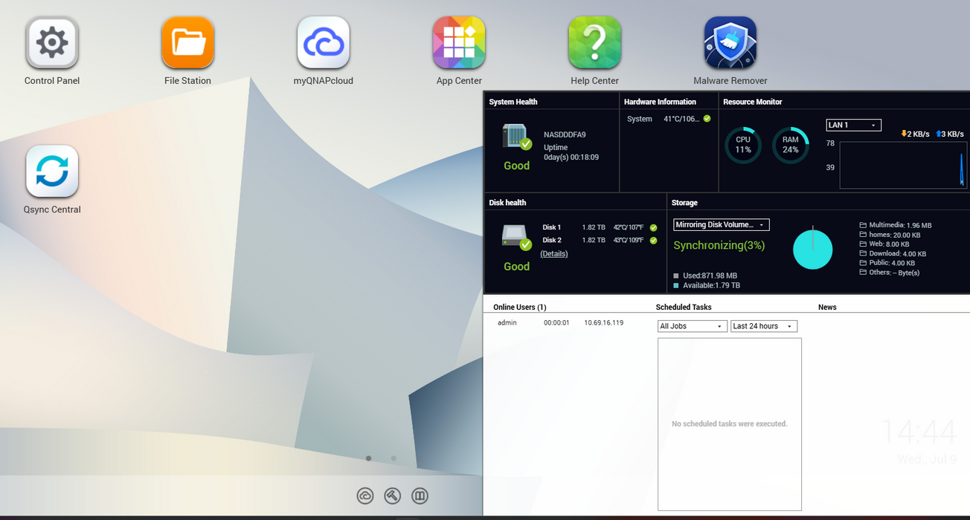Open Qsync Central
970x520 pixels.
(x=52, y=171)
